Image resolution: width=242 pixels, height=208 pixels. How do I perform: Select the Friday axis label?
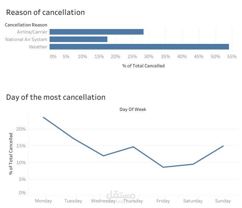[x=163, y=201]
